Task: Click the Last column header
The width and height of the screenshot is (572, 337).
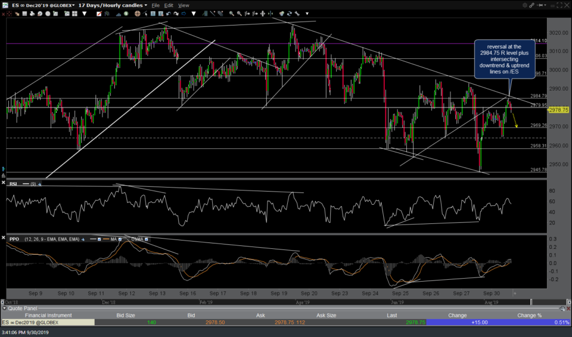Action: 392,315
